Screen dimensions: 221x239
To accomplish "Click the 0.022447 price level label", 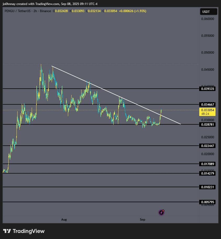I will (207, 146).
